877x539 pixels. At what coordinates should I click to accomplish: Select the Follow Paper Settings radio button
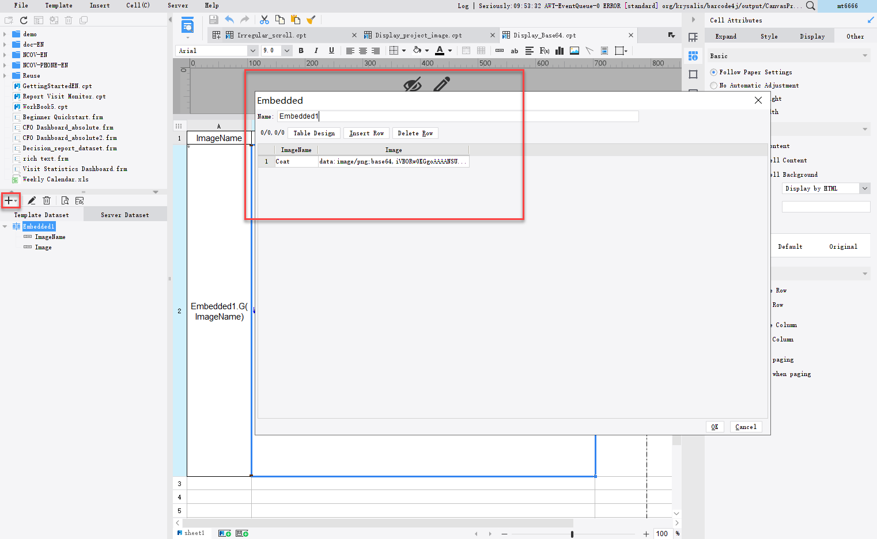(714, 72)
